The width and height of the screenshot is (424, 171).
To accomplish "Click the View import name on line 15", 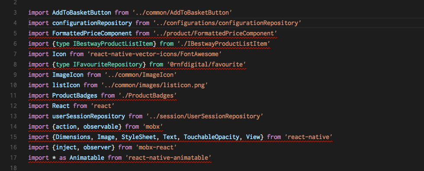I will coord(253,137).
